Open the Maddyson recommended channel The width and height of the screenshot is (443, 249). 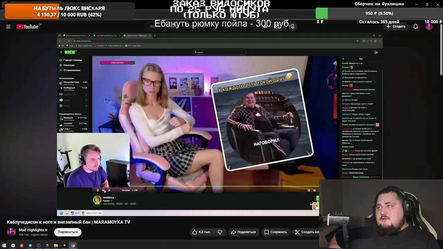(x=73, y=119)
